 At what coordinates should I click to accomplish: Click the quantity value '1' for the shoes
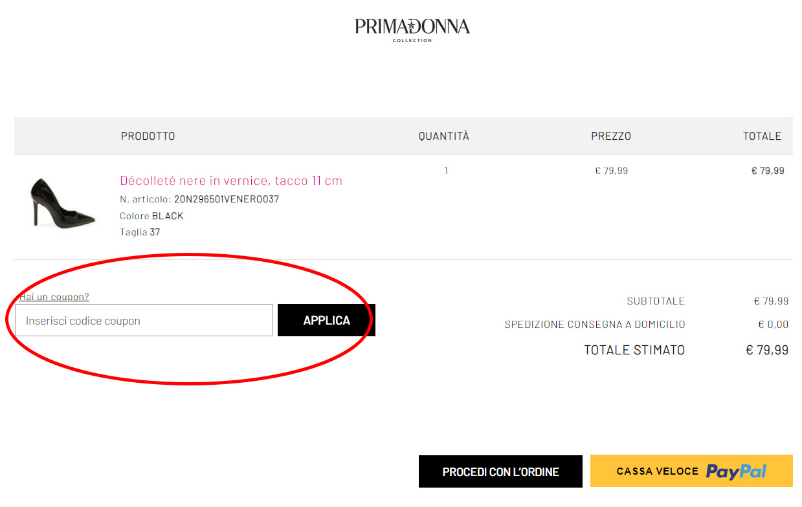click(x=445, y=170)
